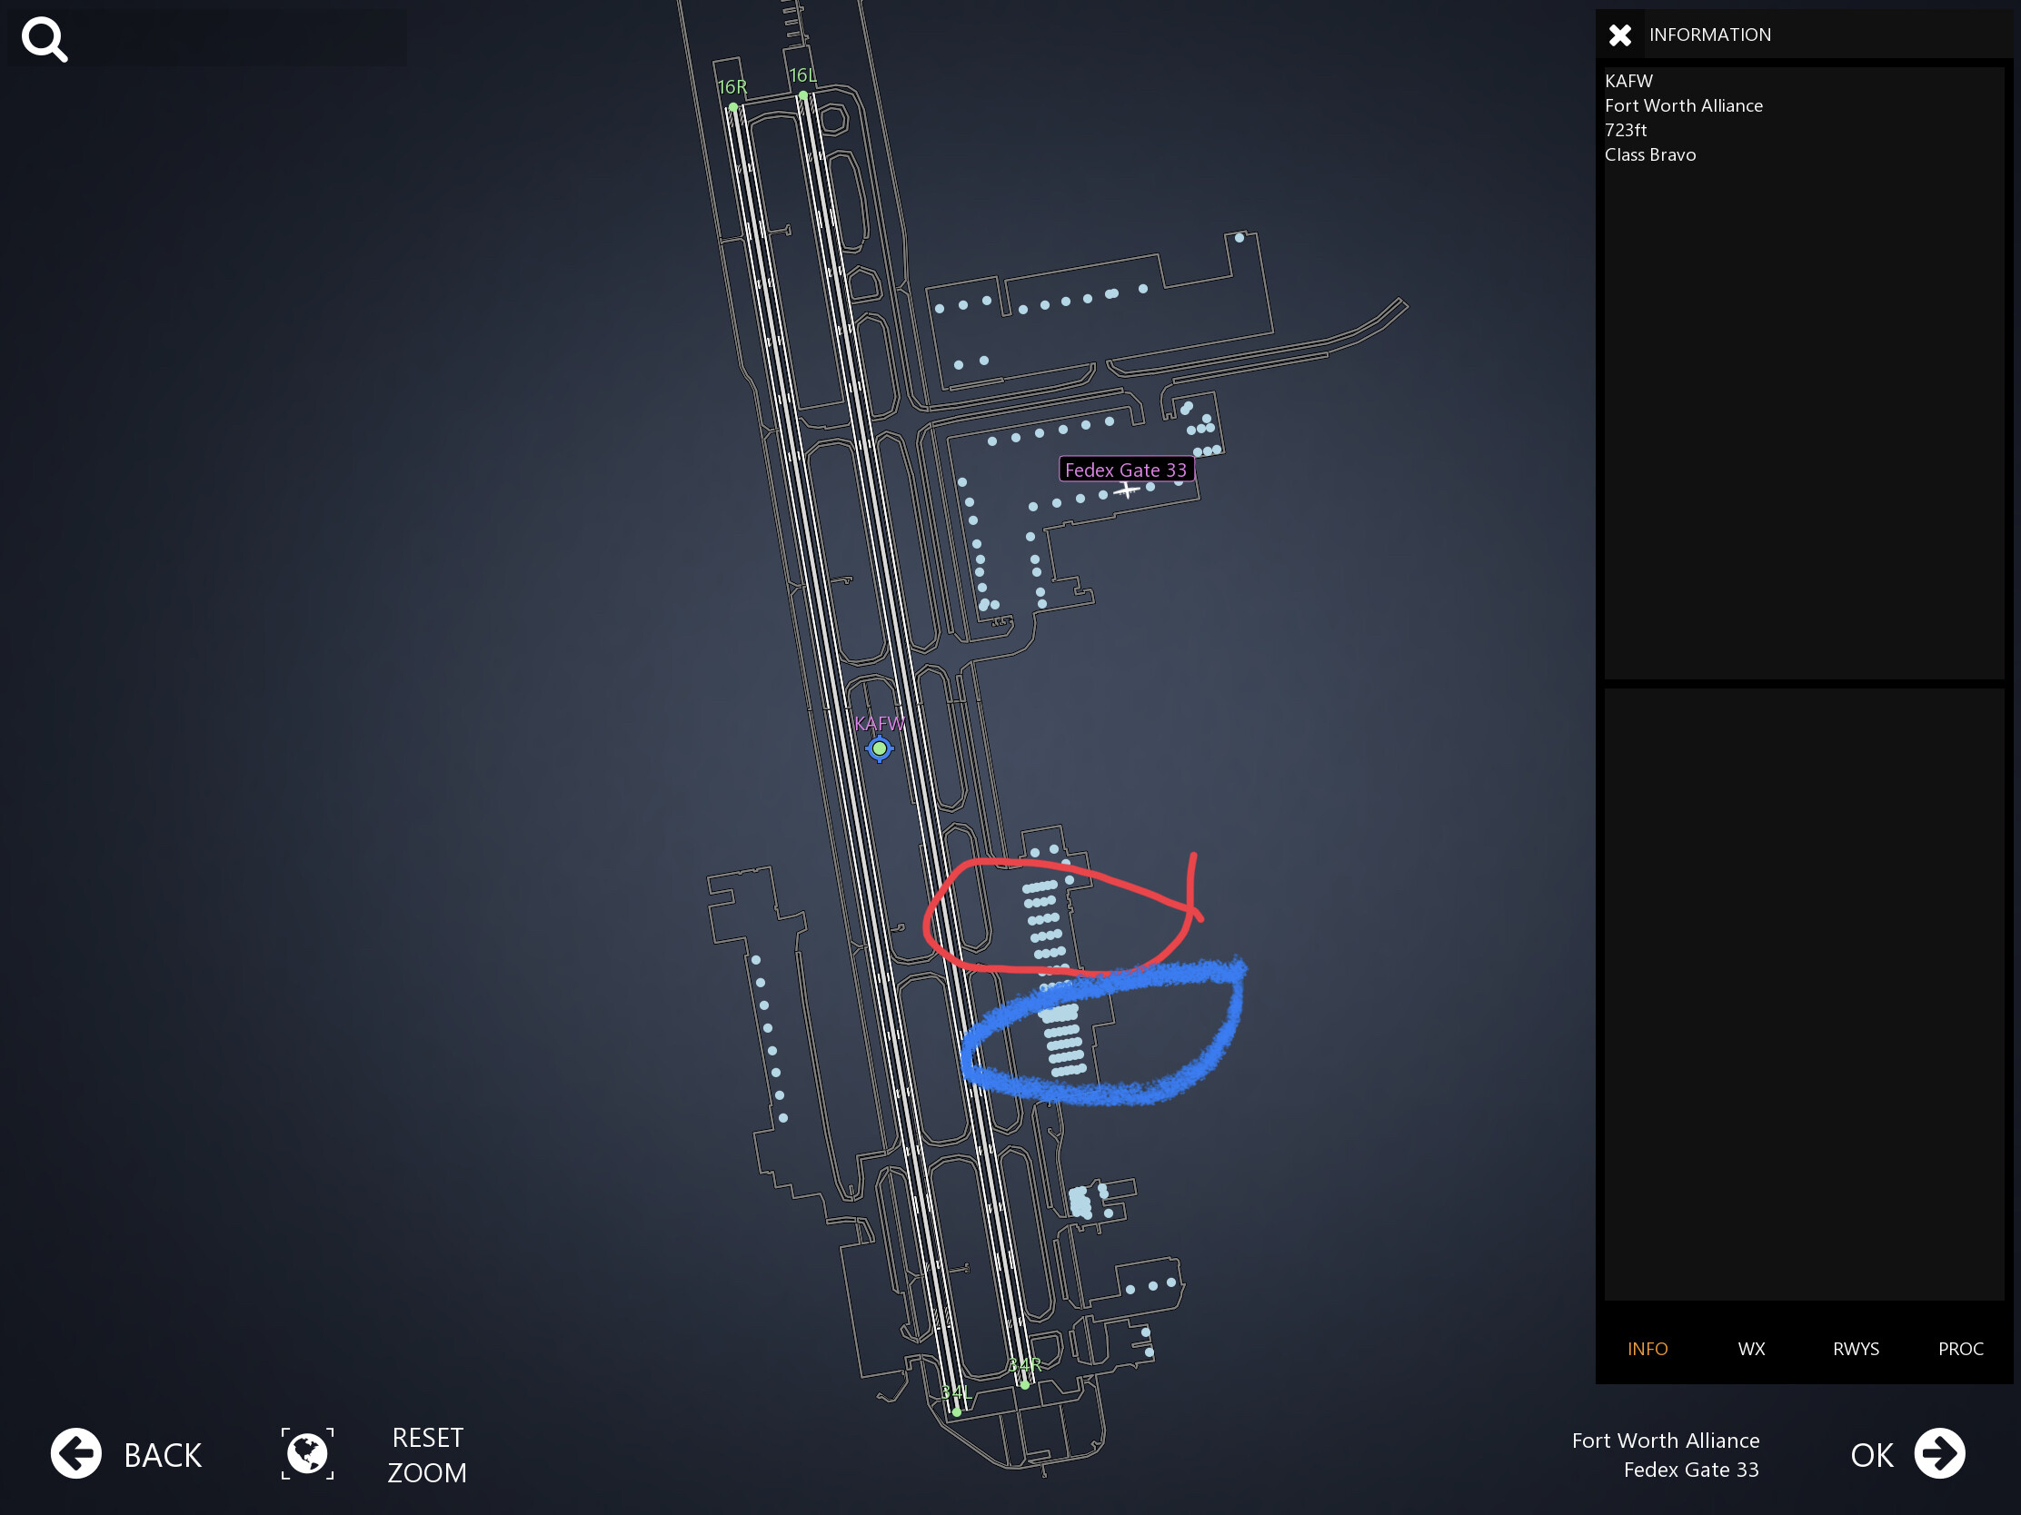This screenshot has height=1515, width=2021.
Task: Click the Fedex Gate 33 label
Action: (1126, 470)
